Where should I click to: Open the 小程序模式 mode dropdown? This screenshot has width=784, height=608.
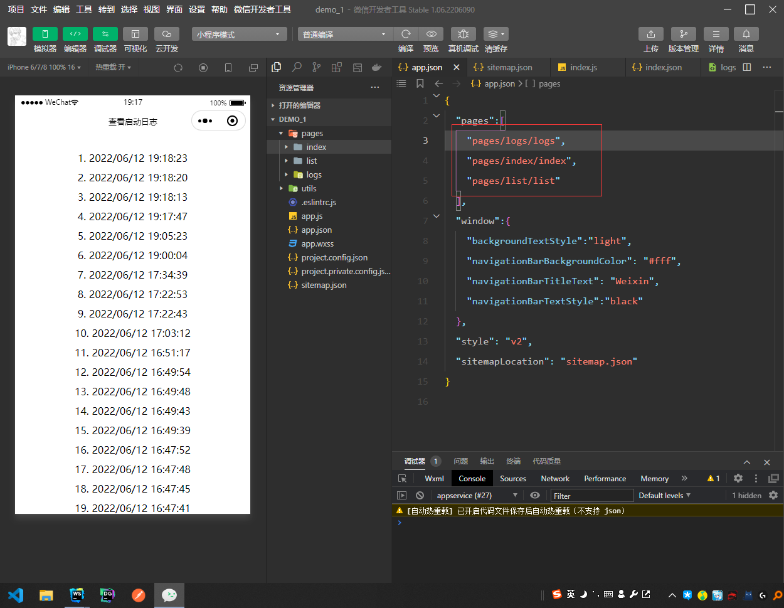240,34
